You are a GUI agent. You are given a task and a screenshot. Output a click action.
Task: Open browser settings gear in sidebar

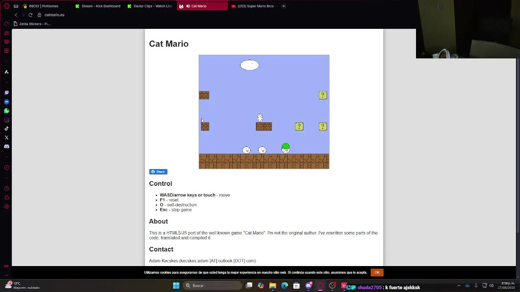[x=6, y=206]
